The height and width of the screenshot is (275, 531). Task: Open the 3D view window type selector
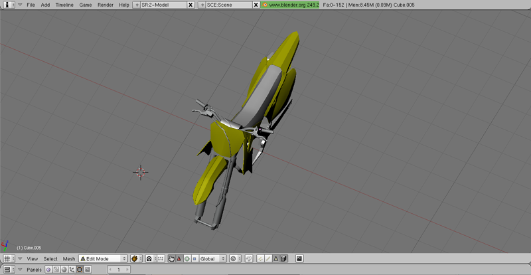click(x=8, y=258)
